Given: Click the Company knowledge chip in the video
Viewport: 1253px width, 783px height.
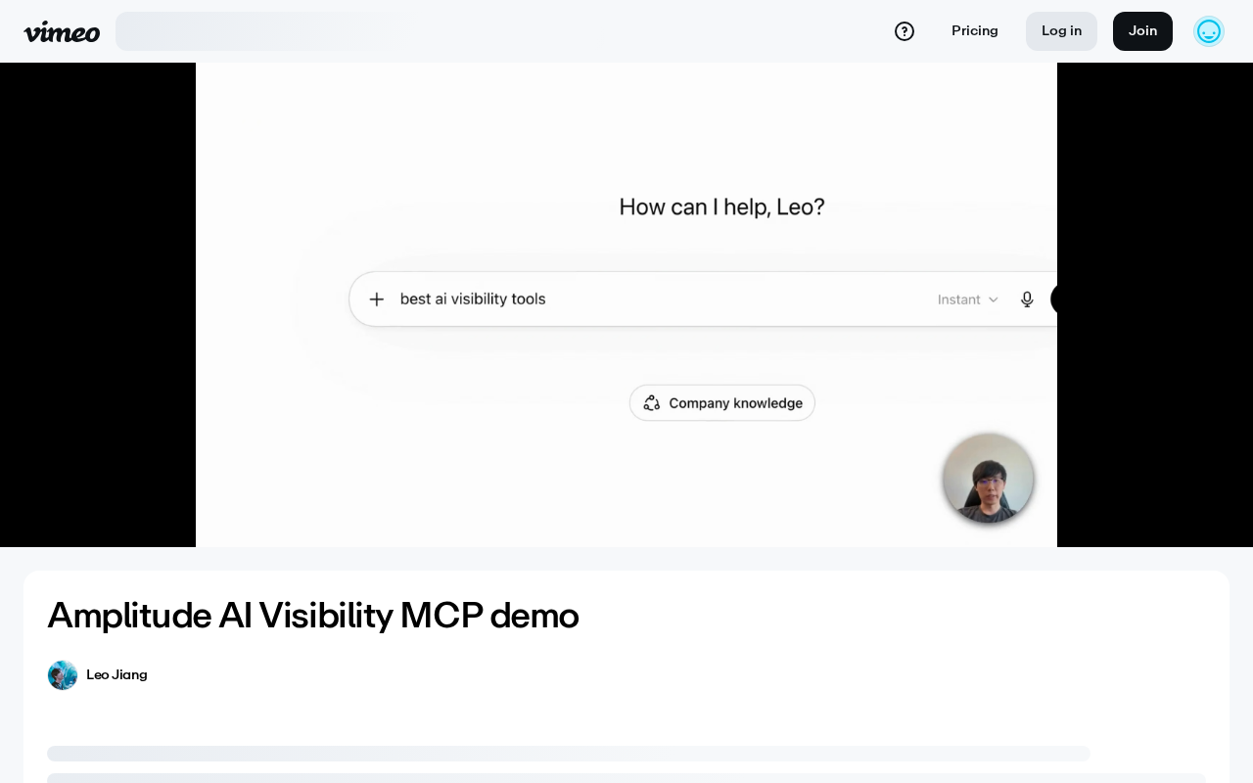Looking at the screenshot, I should point(722,403).
